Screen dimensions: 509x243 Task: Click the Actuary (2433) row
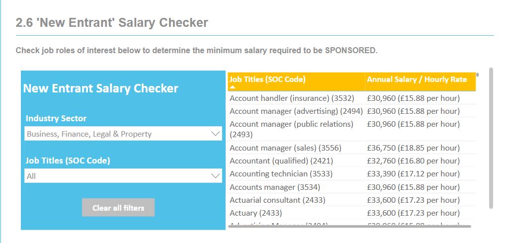[255, 213]
